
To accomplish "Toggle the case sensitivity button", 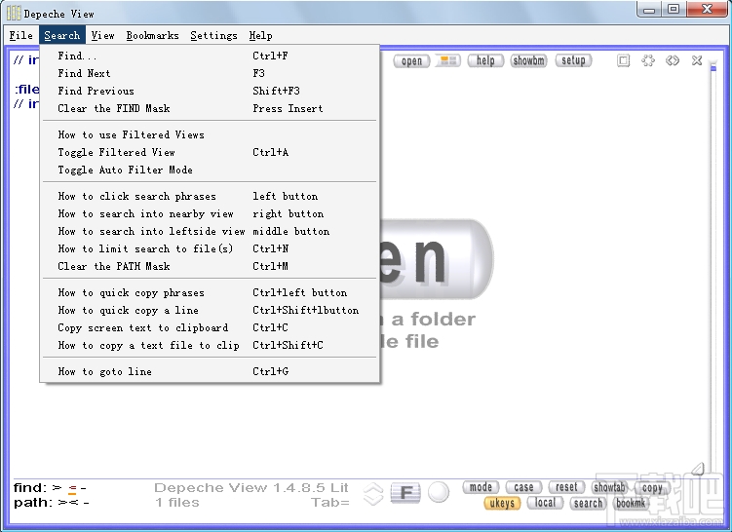I will [523, 487].
